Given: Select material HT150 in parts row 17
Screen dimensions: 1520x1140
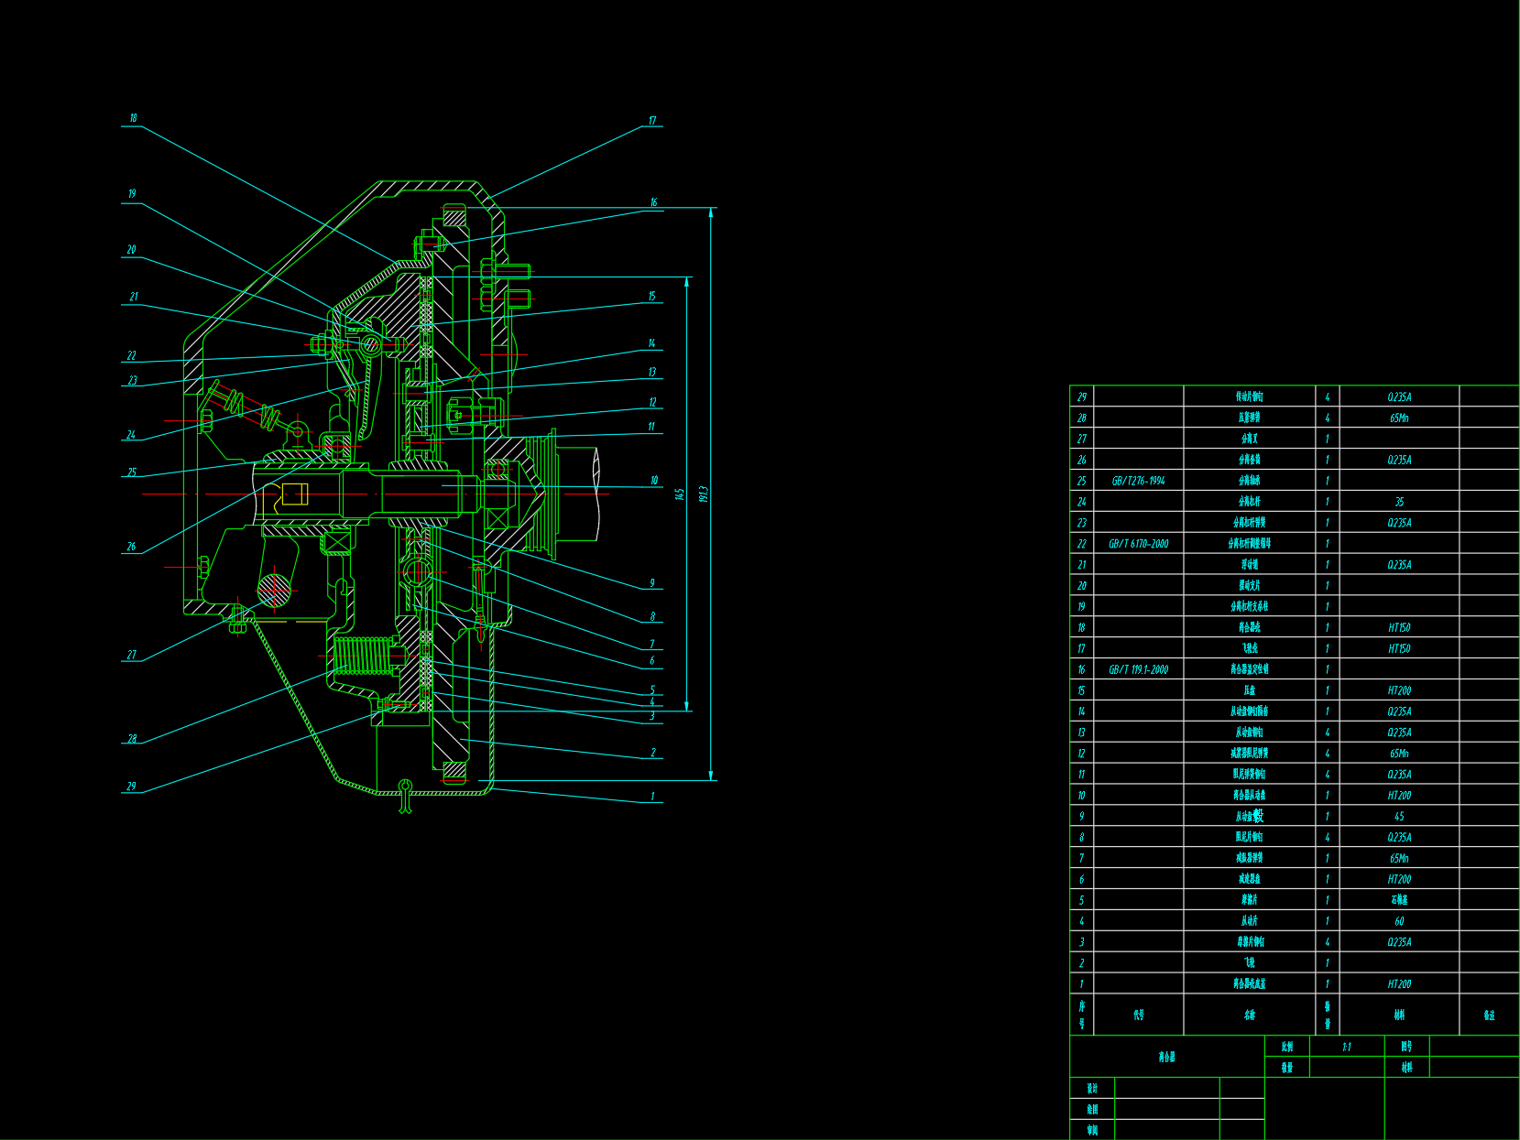Looking at the screenshot, I should pos(1399,648).
